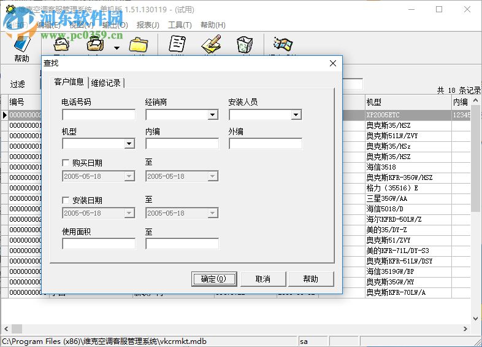This screenshot has width=482, height=347.
Task: Expand the 机型 dropdown in dialog
Action: [x=129, y=144]
